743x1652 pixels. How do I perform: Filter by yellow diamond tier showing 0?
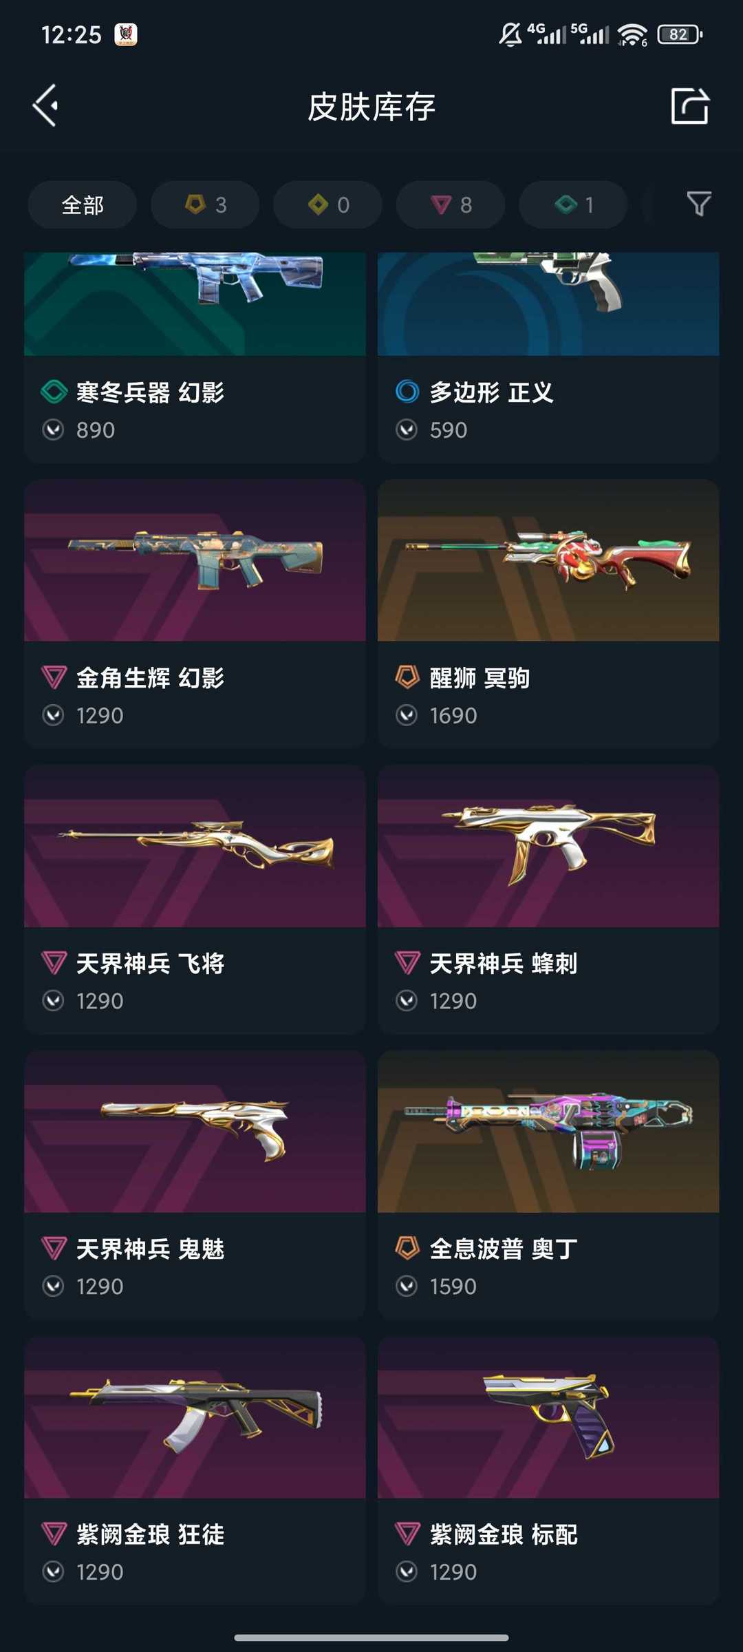327,204
